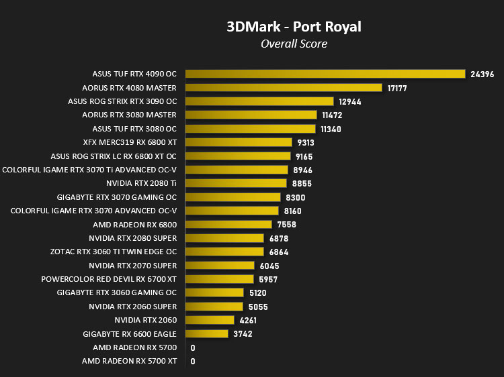This screenshot has width=504, height=377.
Task: Select the NVIDIA RTX 2070 SUPER bar
Action: (x=220, y=266)
